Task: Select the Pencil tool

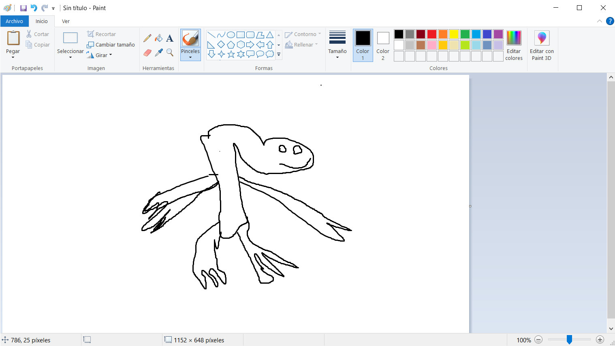Action: coord(147,38)
